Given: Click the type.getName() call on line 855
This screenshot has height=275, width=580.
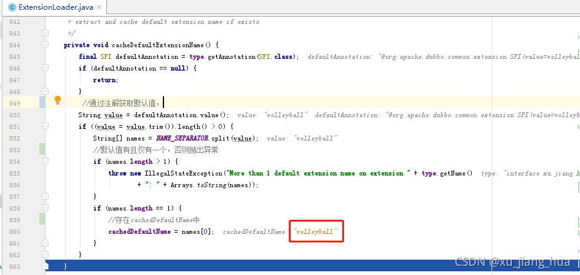Looking at the screenshot, I should pyautogui.click(x=447, y=173).
